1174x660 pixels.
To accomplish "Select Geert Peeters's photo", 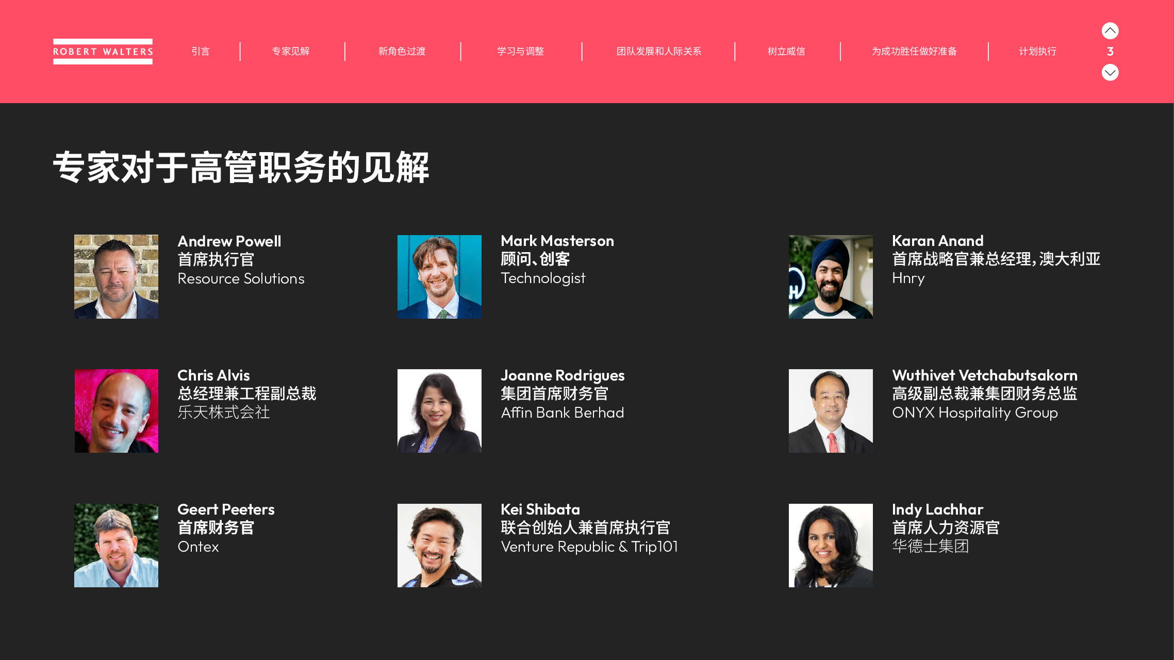I will coord(116,546).
